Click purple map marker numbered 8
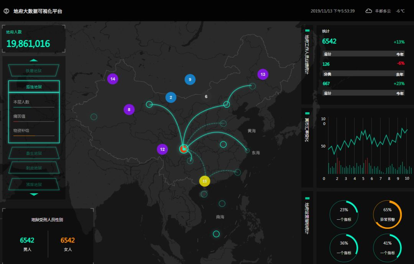414x264 pixels. click(x=129, y=110)
